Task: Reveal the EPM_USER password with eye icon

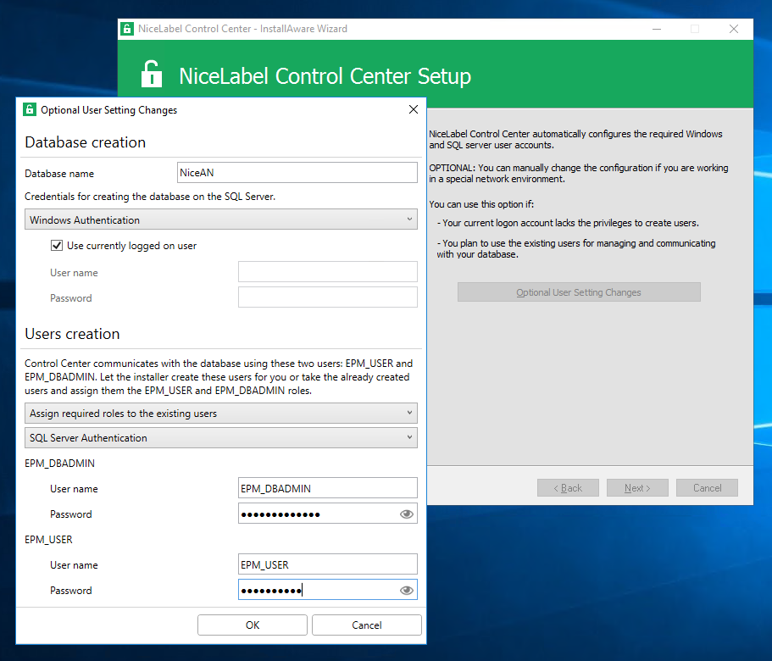Action: point(407,591)
